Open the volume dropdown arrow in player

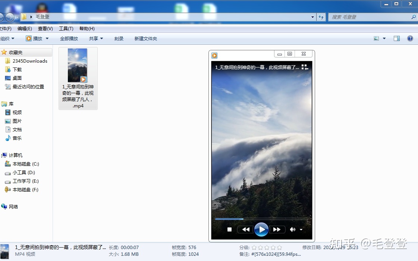click(301, 230)
